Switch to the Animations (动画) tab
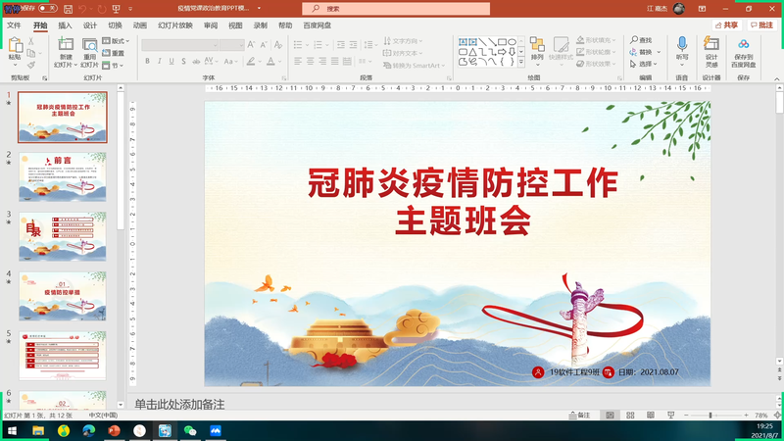 [140, 25]
